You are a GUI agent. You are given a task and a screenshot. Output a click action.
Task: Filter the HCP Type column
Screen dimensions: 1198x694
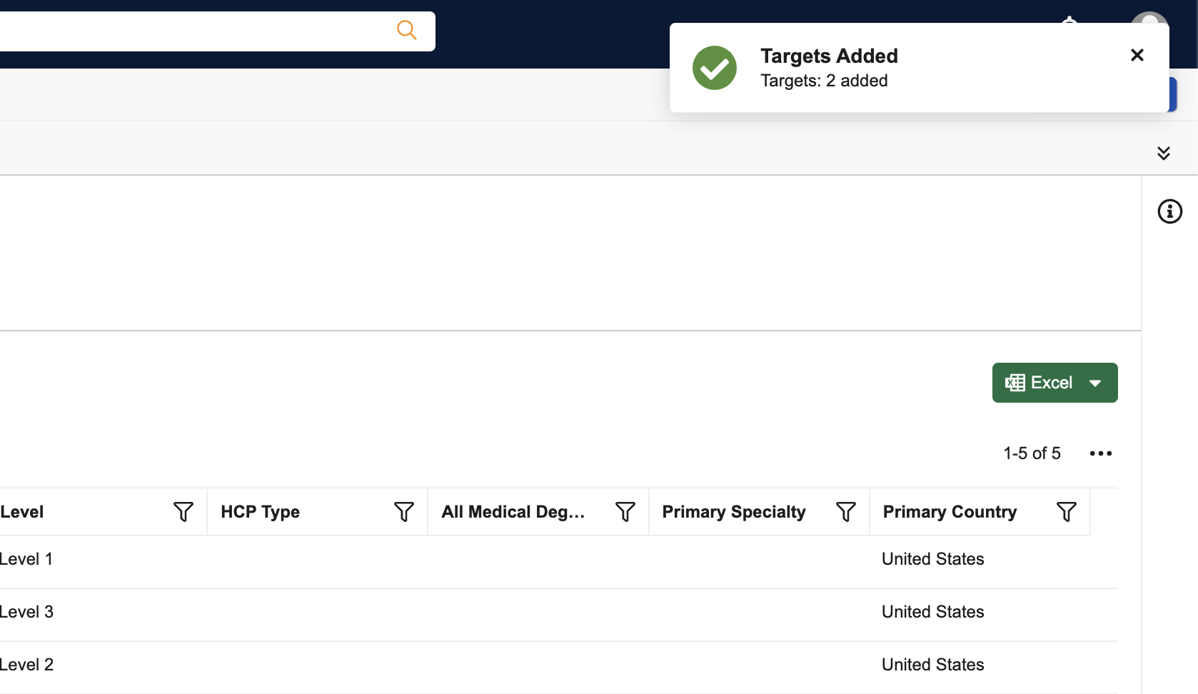tap(403, 512)
